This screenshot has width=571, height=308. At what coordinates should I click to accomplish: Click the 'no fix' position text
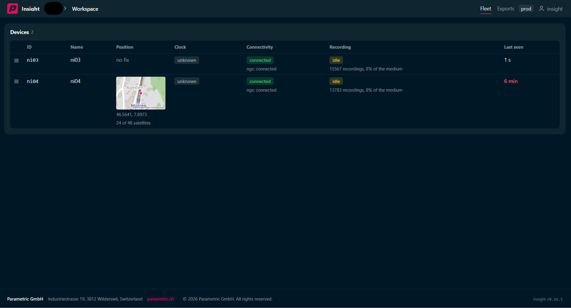click(123, 60)
